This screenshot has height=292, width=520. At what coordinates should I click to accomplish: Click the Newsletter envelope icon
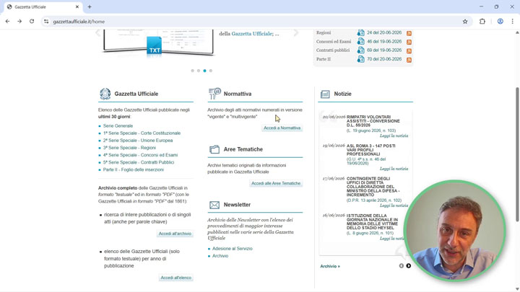pyautogui.click(x=214, y=205)
